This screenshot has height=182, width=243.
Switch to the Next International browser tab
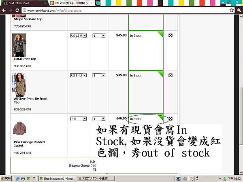(x=24, y=3)
